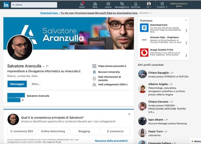
Task: Choose the Online Advertising skill option
Action: (53, 131)
